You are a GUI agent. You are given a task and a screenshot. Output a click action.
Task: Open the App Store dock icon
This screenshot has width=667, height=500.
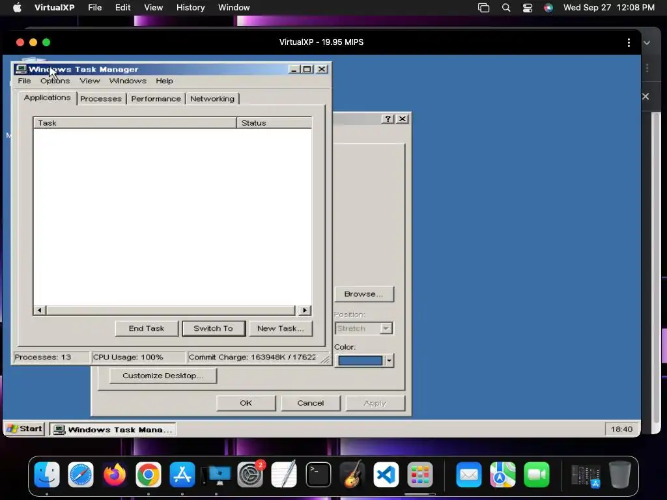coord(182,475)
